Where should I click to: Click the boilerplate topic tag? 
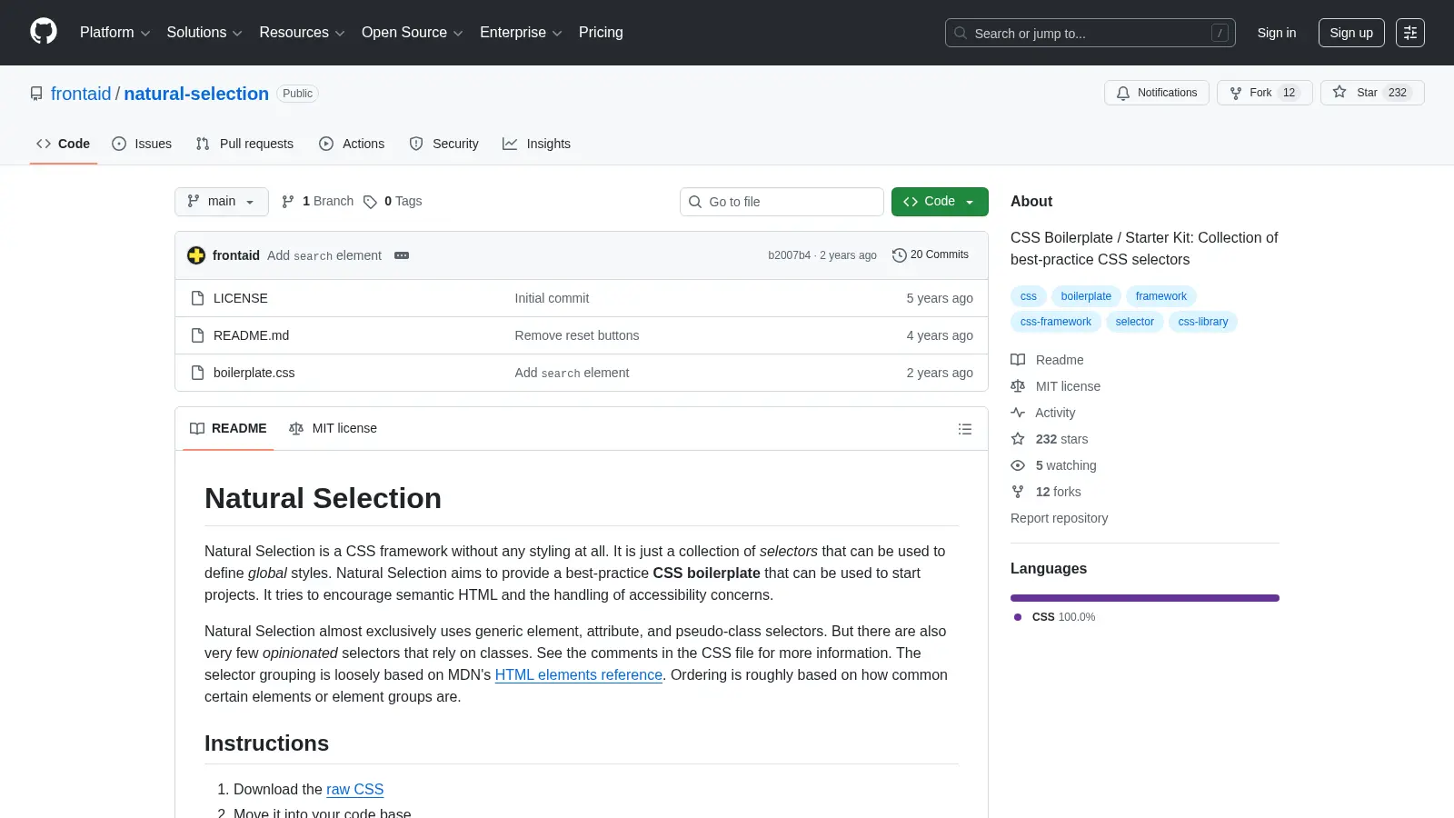click(x=1086, y=296)
